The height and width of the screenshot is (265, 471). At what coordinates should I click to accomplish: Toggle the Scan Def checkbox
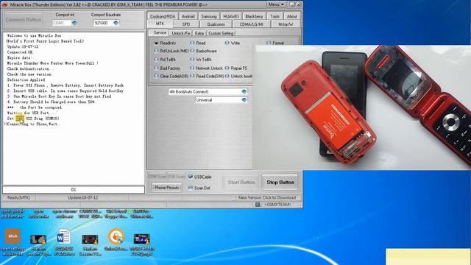coord(191,188)
